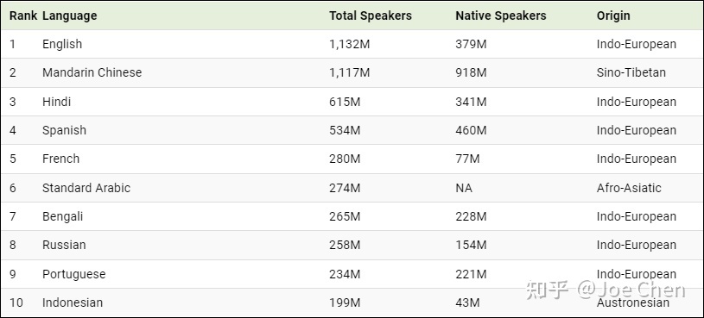Select the 918M native speakers value
This screenshot has height=318, width=704.
(471, 72)
